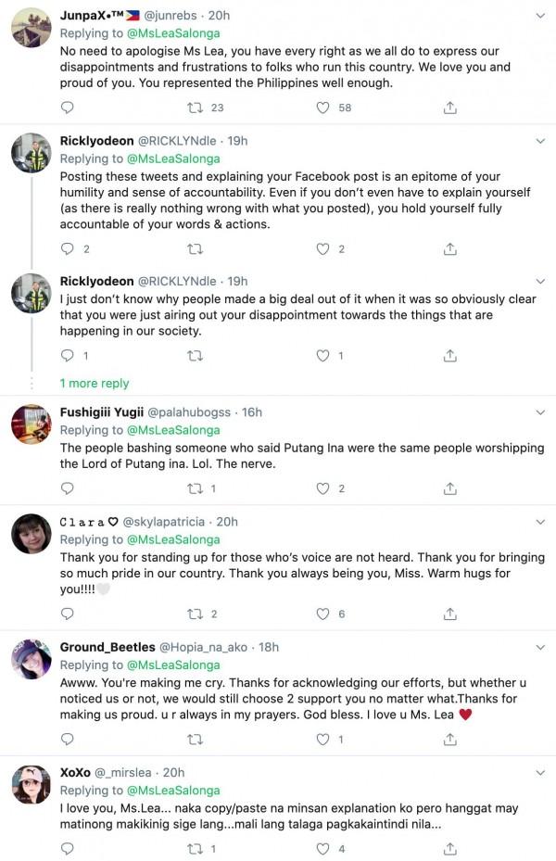Show the "1 more reply" thread
This screenshot has width=556, height=861.
95,383
